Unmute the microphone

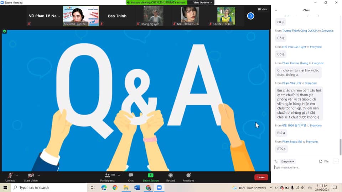click(10, 177)
